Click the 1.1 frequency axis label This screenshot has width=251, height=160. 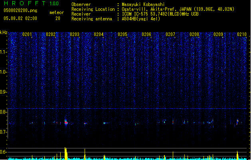(4, 52)
